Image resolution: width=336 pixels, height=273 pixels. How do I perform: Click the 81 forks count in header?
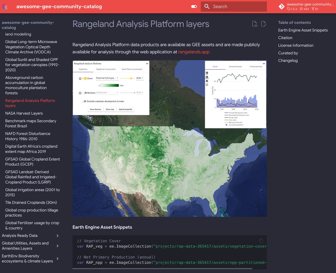click(315, 9)
